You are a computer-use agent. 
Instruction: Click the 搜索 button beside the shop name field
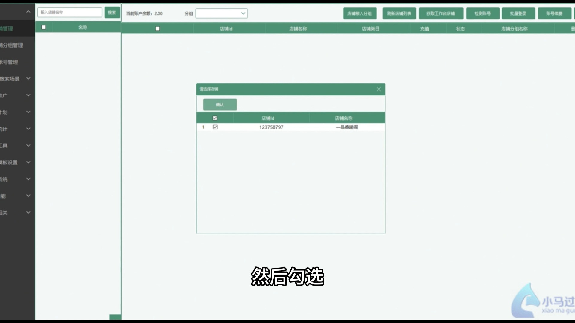pos(112,13)
